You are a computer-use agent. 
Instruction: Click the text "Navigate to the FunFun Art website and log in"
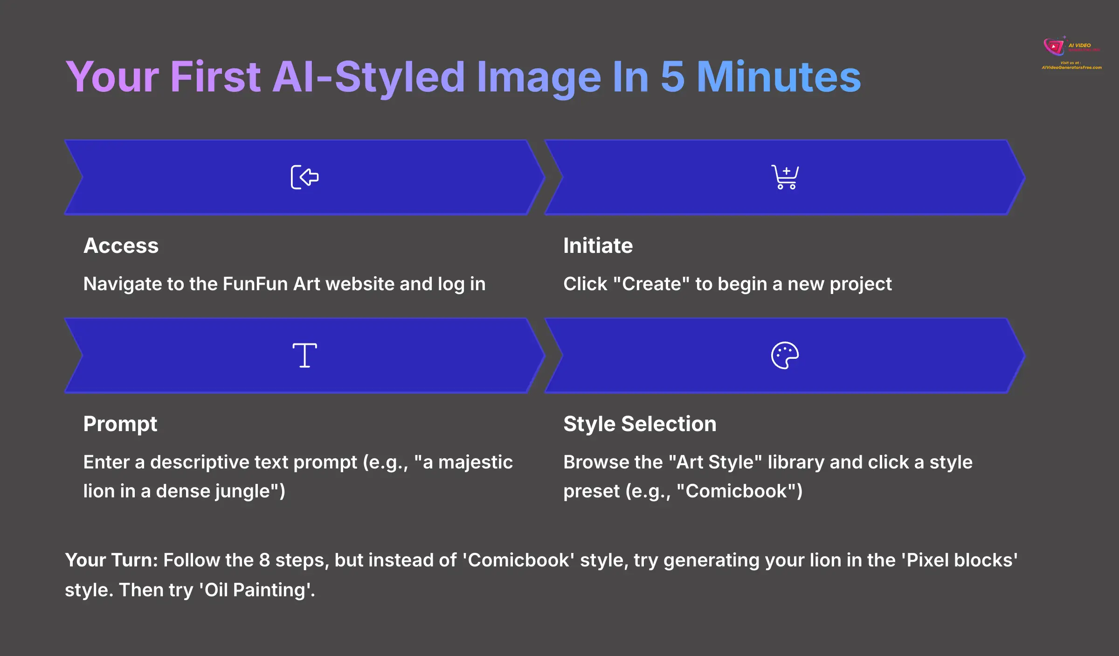point(284,284)
